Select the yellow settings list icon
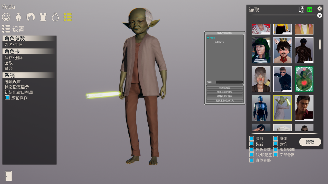The height and width of the screenshot is (184, 328). 68,17
